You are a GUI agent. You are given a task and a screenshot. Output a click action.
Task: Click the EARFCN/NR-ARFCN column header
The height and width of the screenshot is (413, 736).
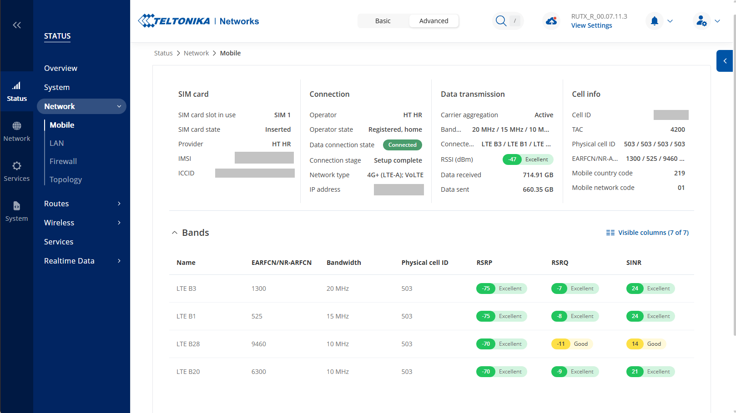(282, 263)
